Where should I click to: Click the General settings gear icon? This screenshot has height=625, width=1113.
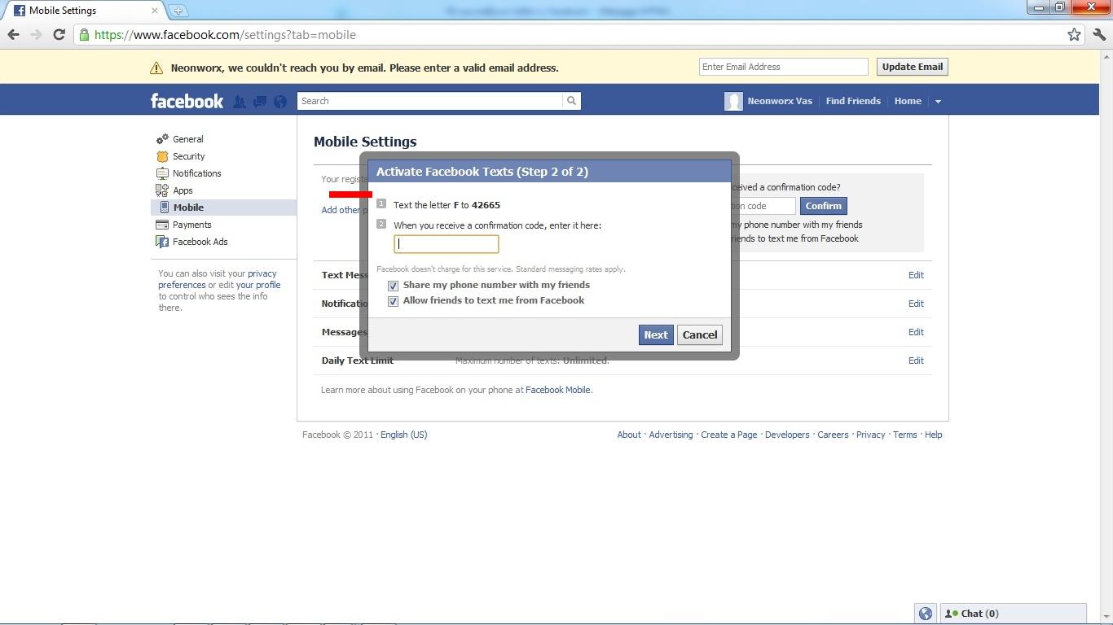162,139
